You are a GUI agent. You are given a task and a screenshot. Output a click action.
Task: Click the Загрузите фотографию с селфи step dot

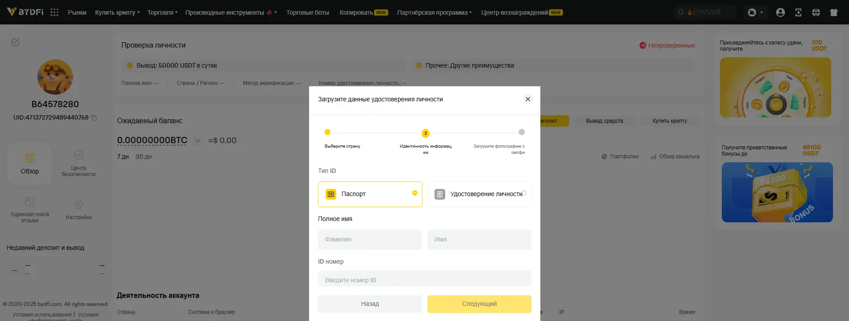tap(522, 132)
